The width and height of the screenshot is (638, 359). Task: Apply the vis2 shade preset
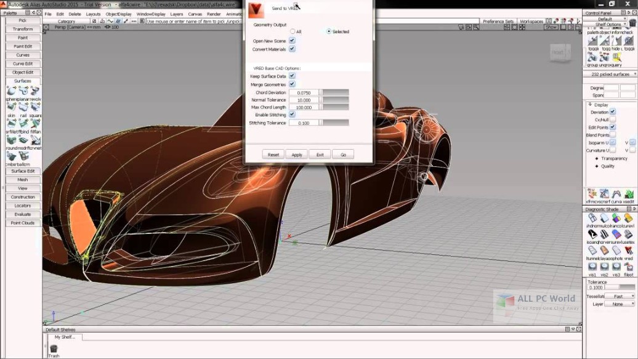click(605, 267)
